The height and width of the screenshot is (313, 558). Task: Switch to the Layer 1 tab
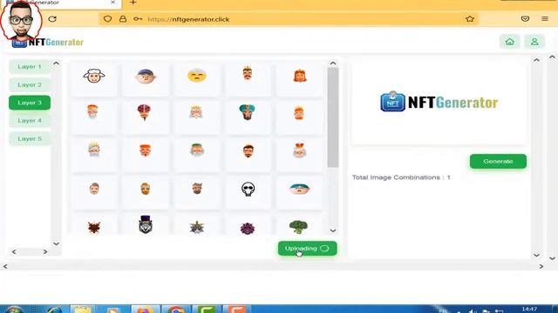tap(30, 67)
